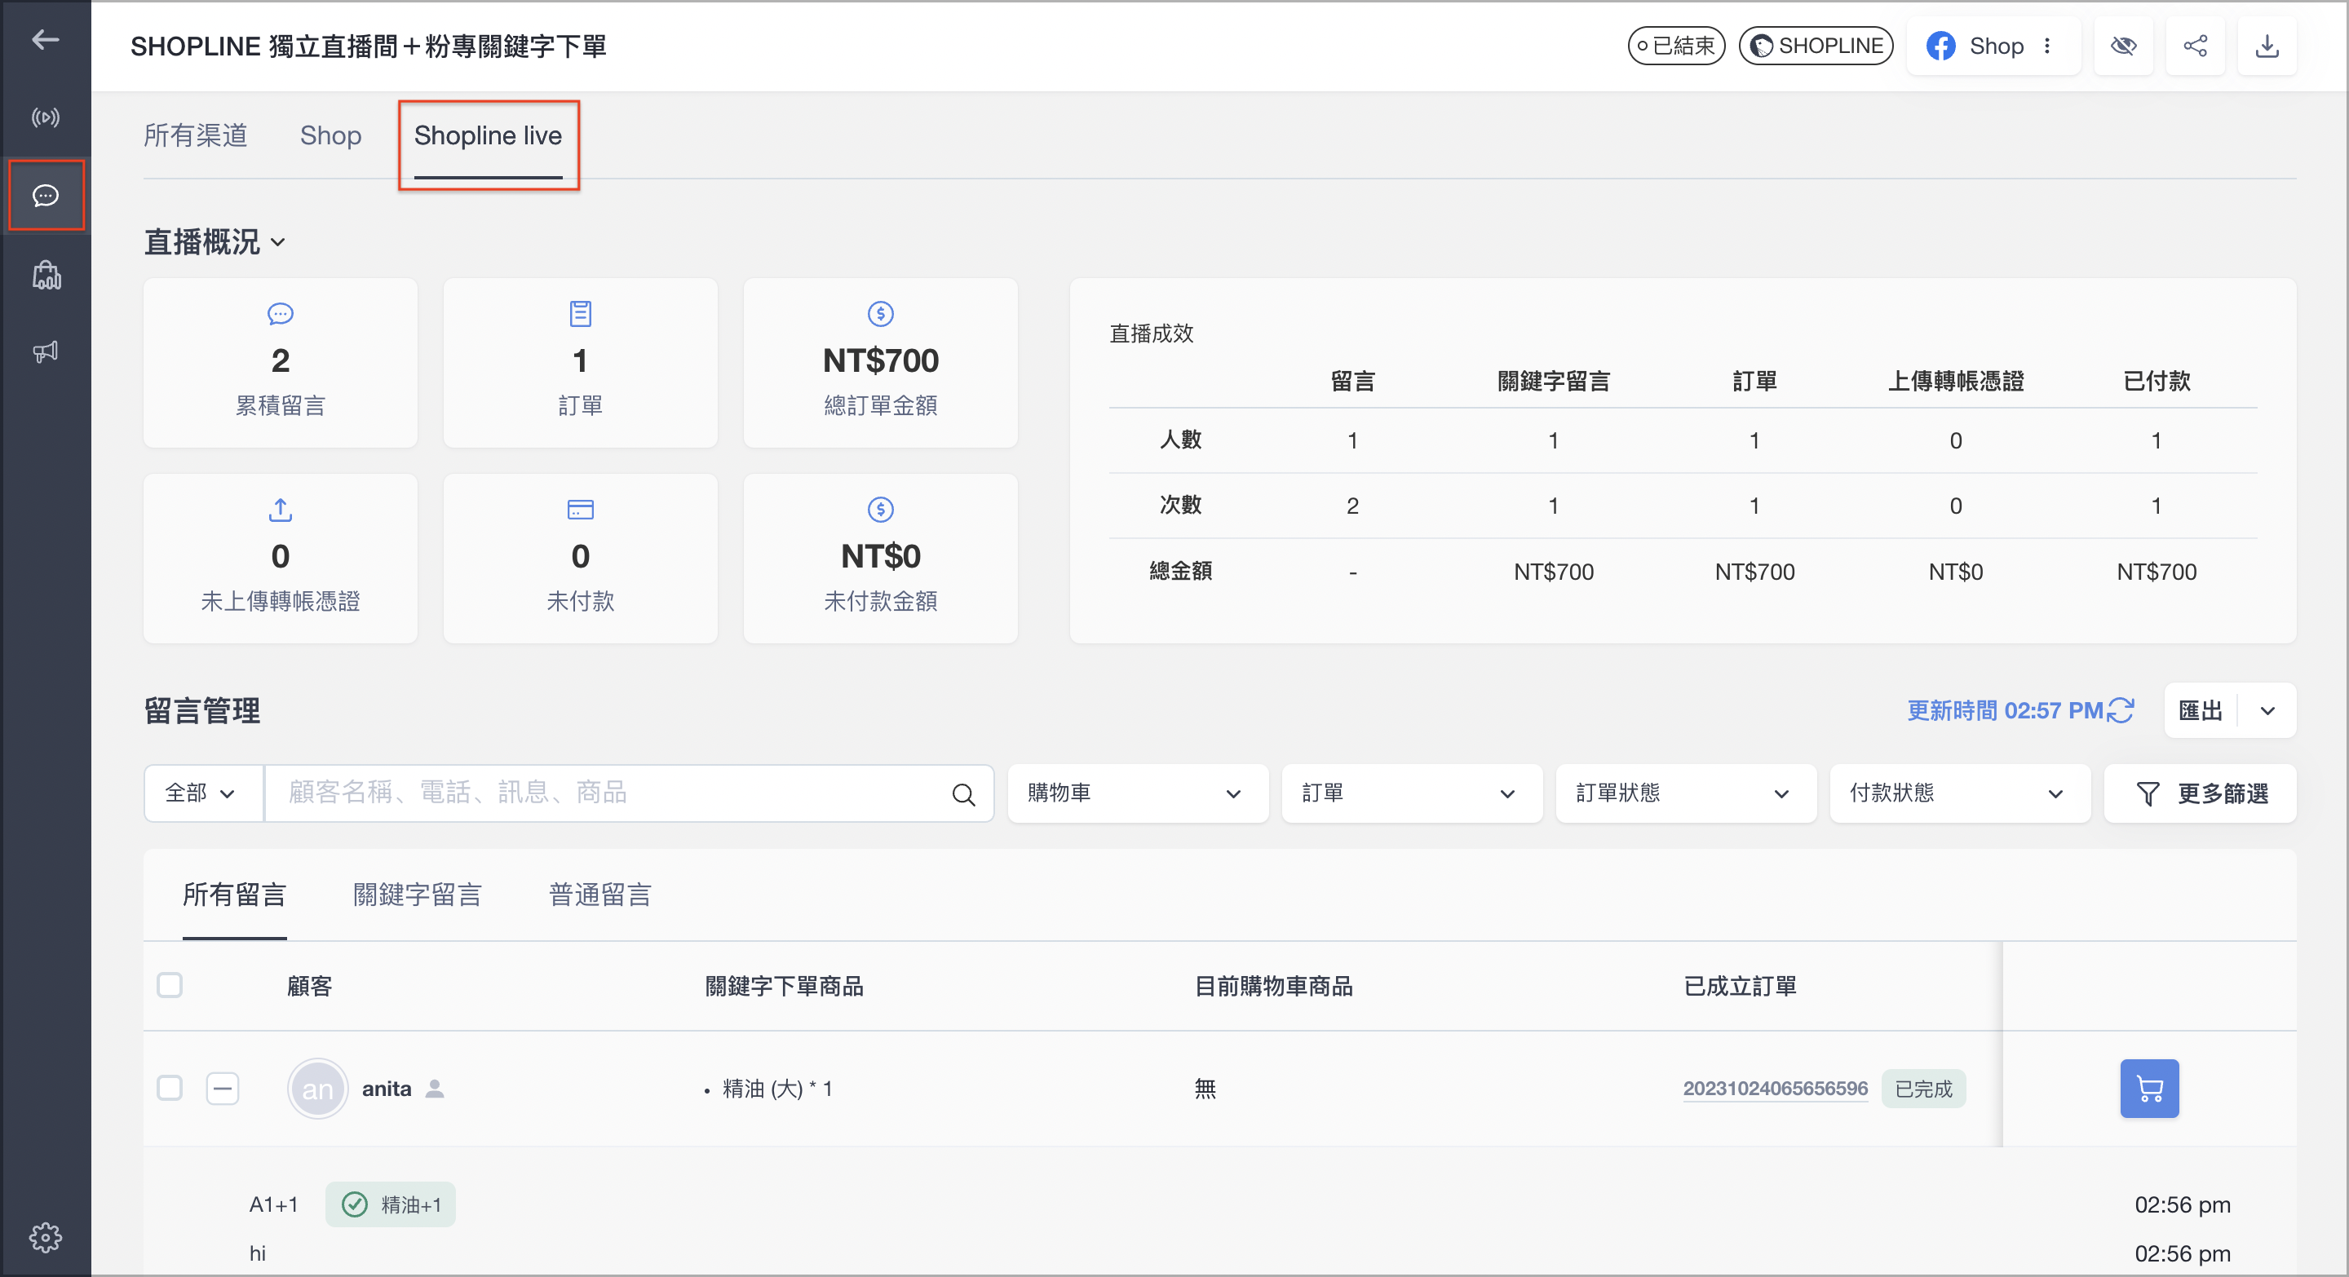
Task: Click the 匯出 export button
Action: tap(2201, 711)
